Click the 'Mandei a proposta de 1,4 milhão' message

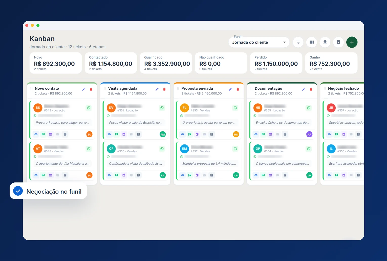pyautogui.click(x=209, y=164)
